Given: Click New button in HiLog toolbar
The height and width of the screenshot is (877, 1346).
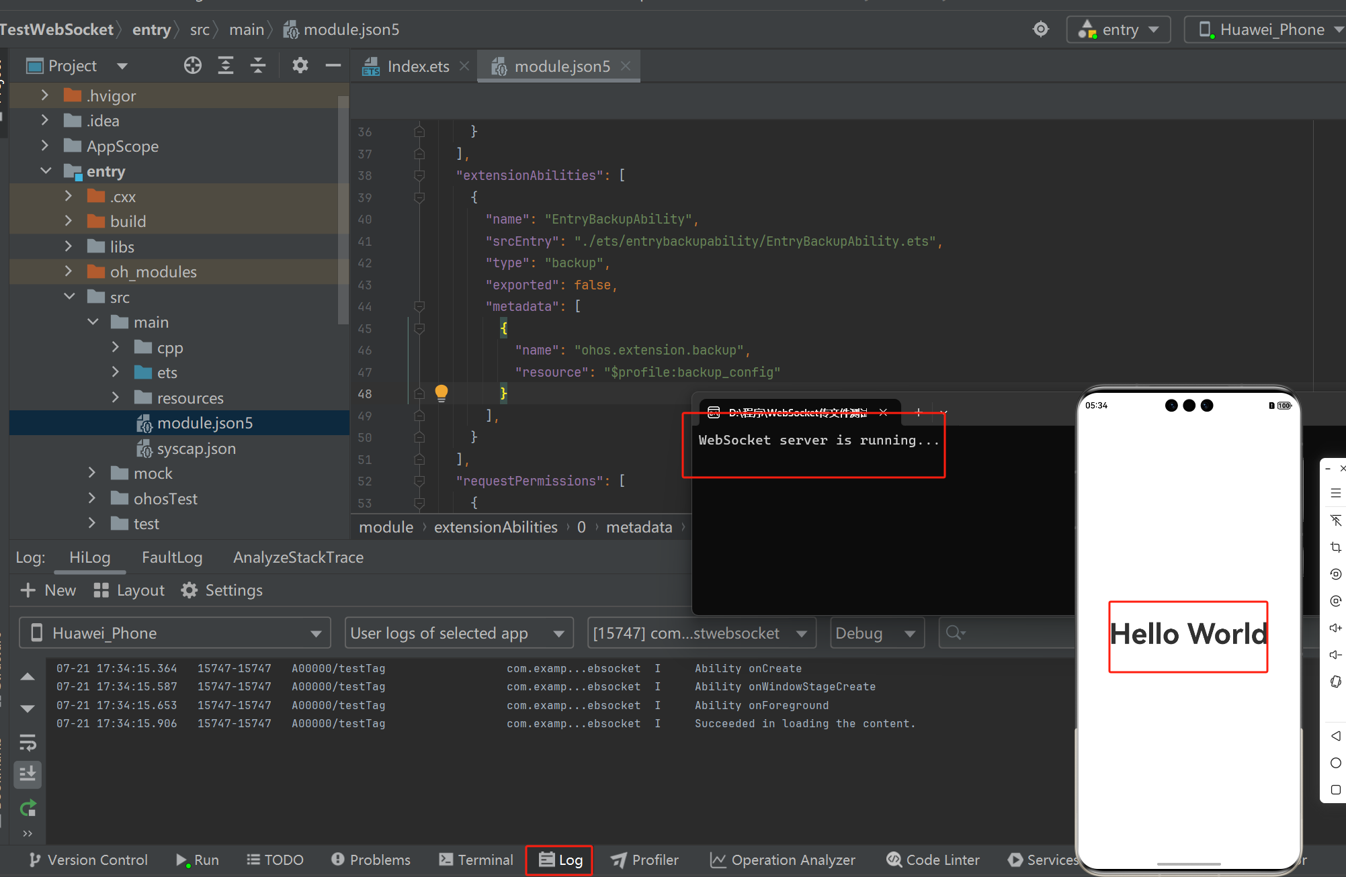Looking at the screenshot, I should (48, 590).
